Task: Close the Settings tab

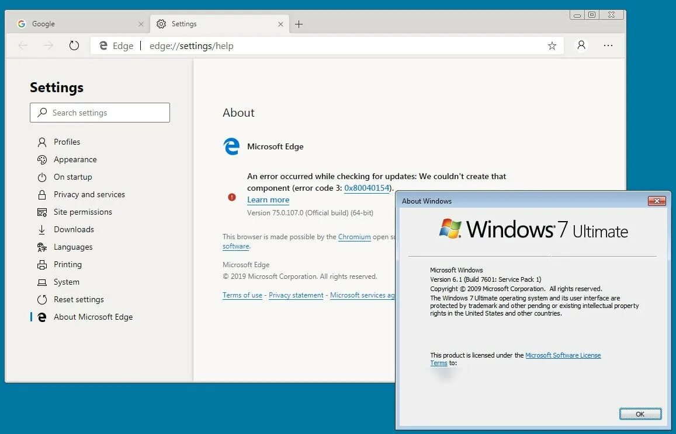Action: tap(280, 24)
